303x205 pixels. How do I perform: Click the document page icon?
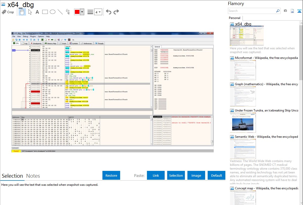(292, 11)
